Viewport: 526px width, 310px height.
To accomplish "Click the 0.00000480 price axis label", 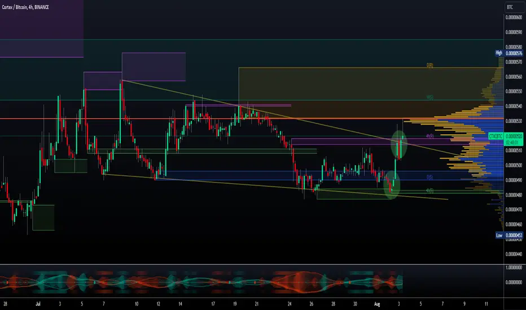I will pyautogui.click(x=514, y=194).
